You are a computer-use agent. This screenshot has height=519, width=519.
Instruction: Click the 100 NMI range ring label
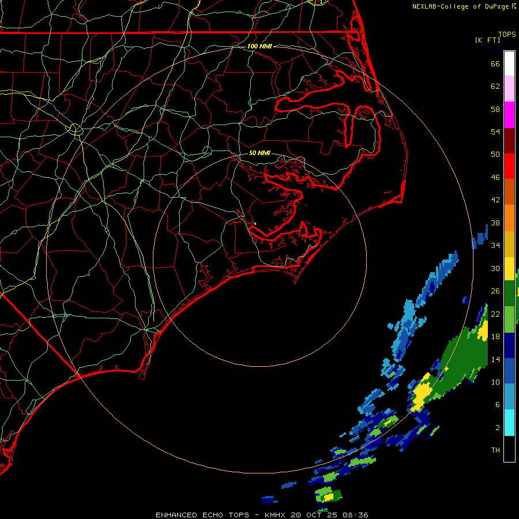(259, 46)
